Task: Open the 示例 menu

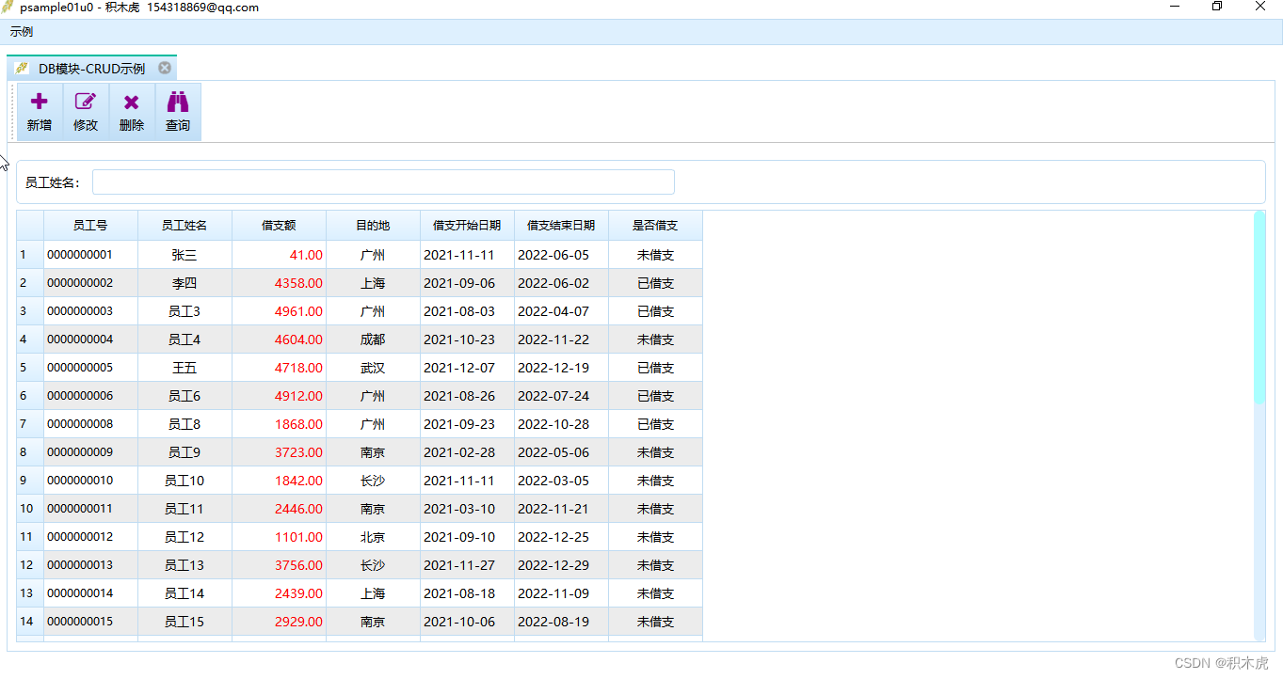Action: (20, 31)
